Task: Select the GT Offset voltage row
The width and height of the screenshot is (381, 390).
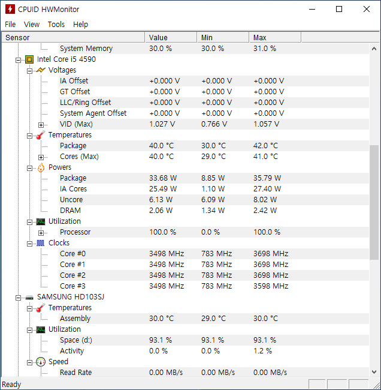Action: pos(214,92)
